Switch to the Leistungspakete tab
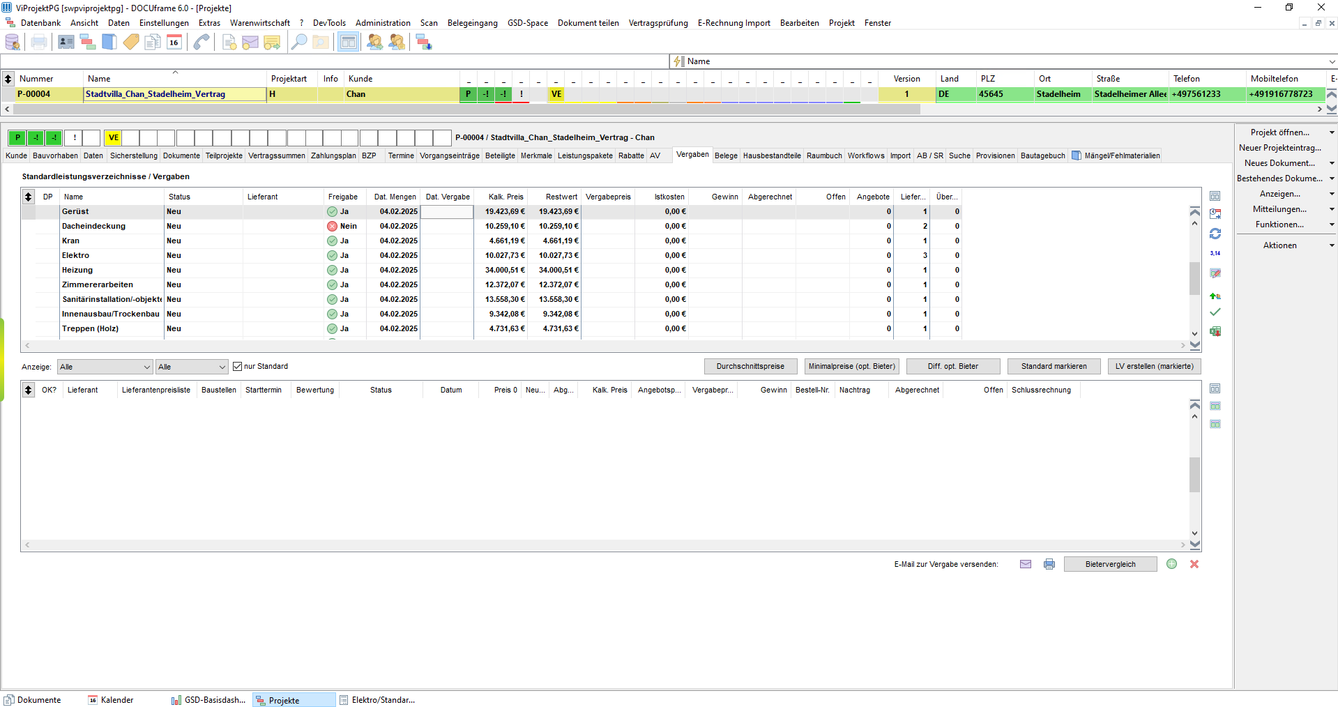1338x707 pixels. point(585,156)
